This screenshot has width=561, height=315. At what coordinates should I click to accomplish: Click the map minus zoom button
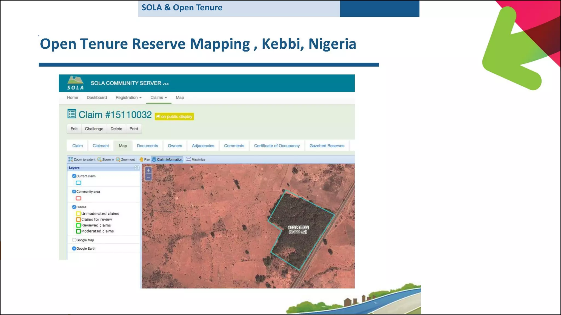[x=148, y=177]
